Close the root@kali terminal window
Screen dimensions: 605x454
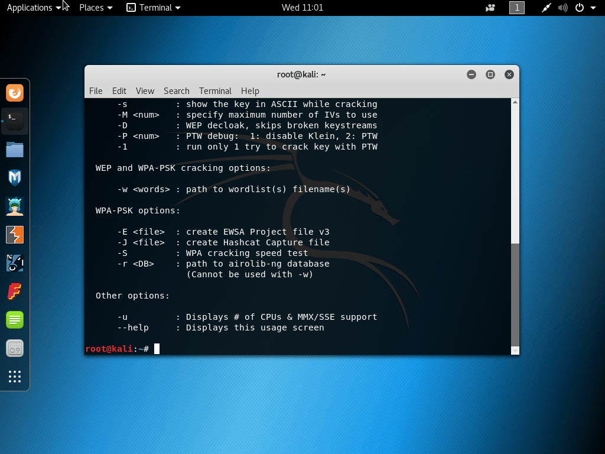(x=509, y=74)
